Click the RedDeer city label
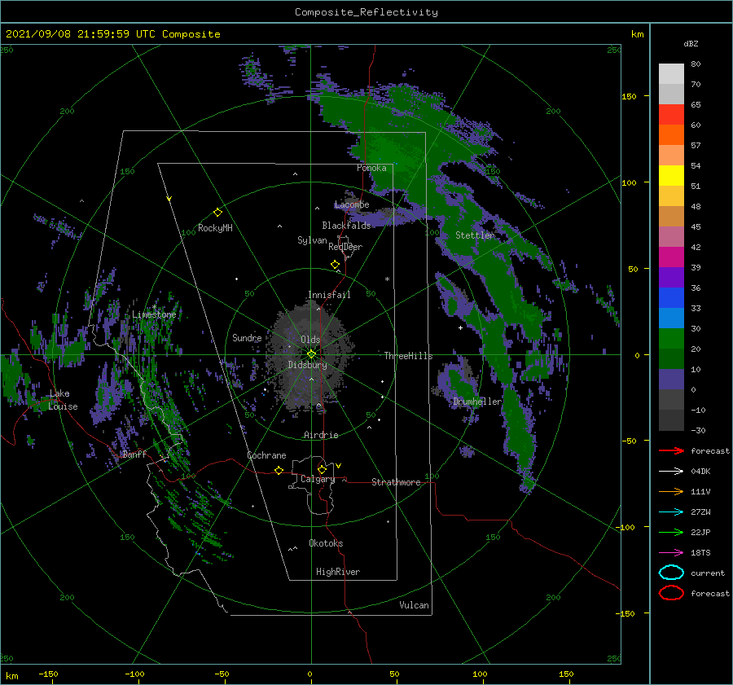 (x=345, y=247)
